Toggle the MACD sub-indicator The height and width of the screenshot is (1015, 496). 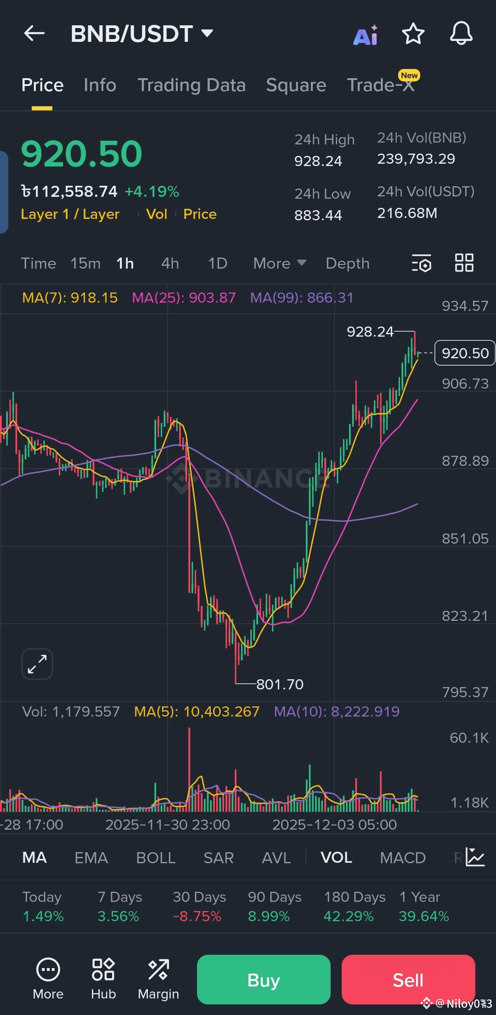pyautogui.click(x=403, y=858)
